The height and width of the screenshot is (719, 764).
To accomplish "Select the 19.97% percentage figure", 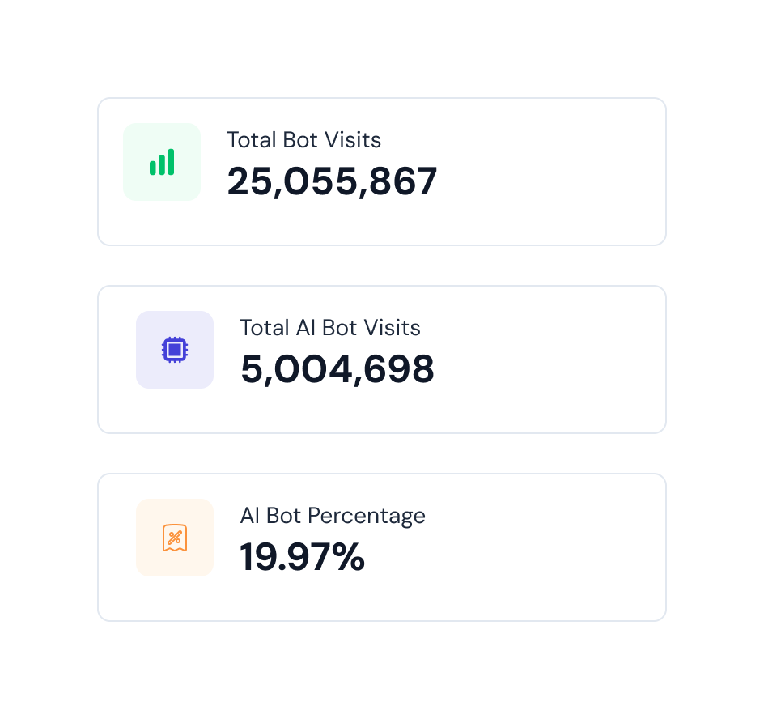I will (302, 557).
